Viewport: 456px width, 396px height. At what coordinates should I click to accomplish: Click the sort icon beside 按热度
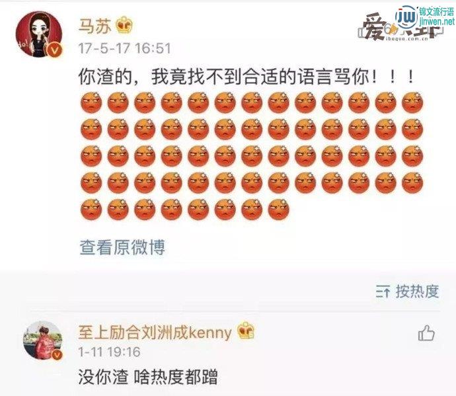coord(383,292)
